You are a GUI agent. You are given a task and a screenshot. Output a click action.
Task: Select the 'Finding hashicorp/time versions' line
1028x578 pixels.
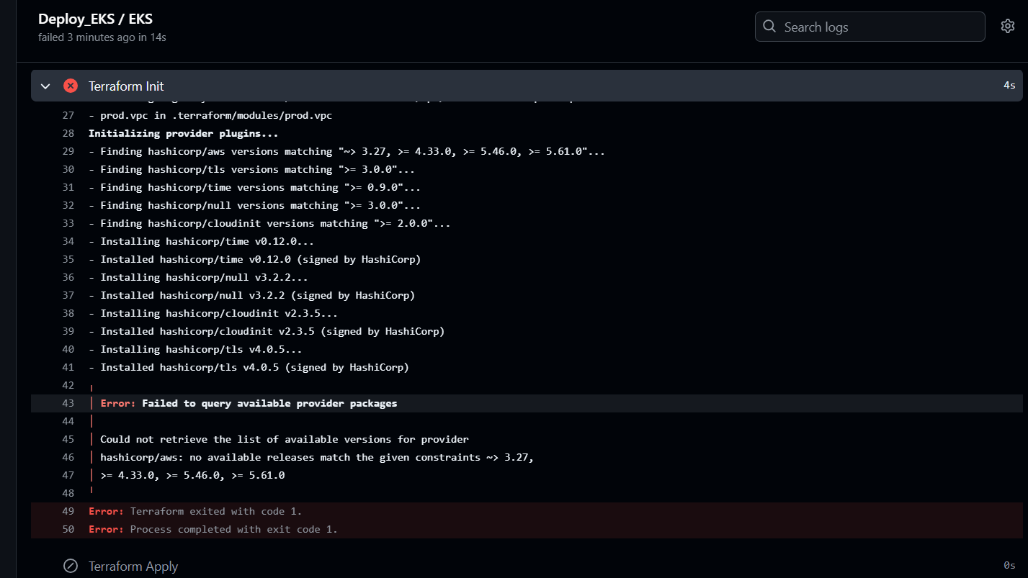point(254,187)
